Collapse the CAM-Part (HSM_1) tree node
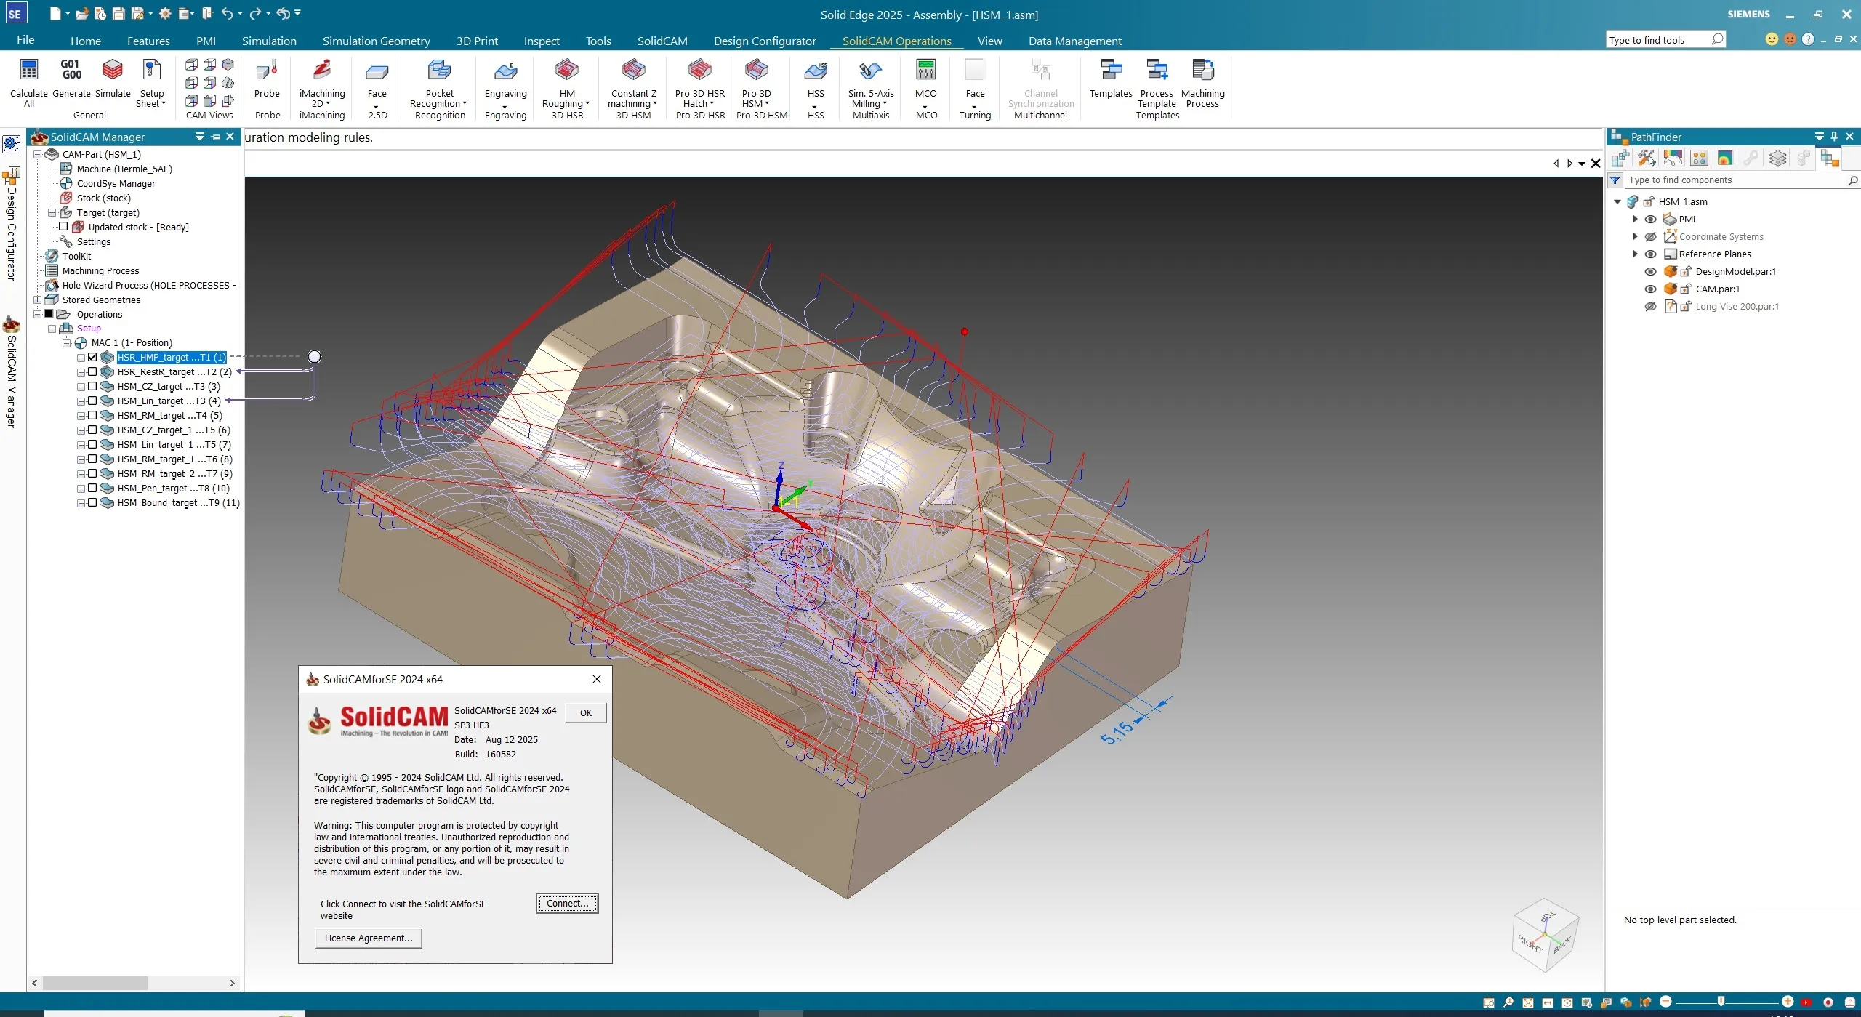This screenshot has height=1017, width=1861. 38,154
